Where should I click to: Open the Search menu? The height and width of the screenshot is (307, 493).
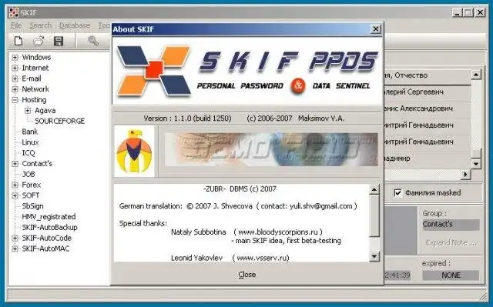click(x=40, y=25)
